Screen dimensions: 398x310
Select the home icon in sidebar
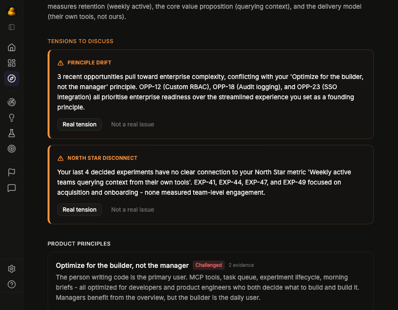click(x=11, y=47)
